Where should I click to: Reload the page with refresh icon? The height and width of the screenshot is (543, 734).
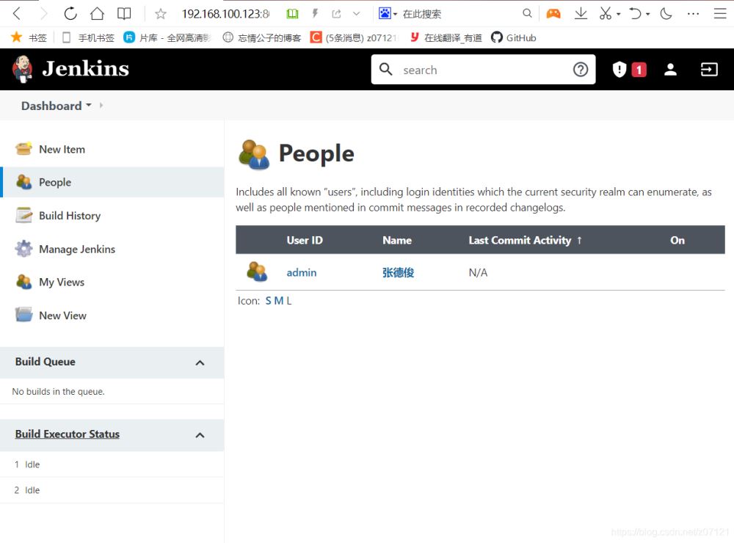pos(70,13)
